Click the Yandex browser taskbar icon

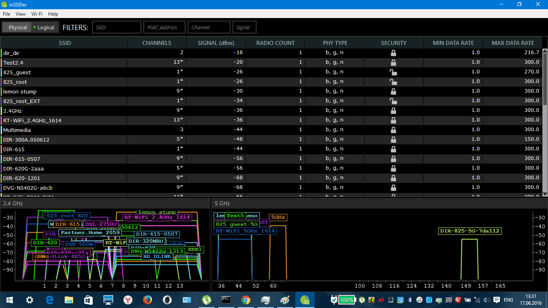pyautogui.click(x=128, y=300)
